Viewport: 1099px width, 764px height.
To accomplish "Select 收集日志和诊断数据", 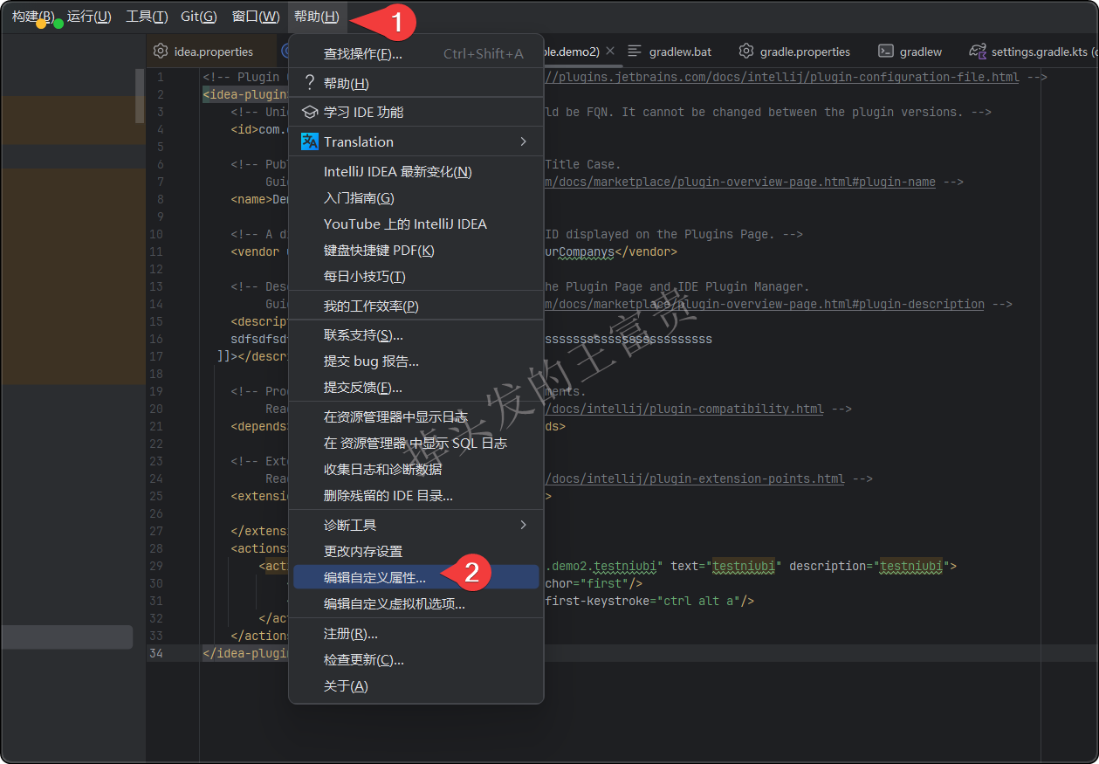I will point(416,470).
